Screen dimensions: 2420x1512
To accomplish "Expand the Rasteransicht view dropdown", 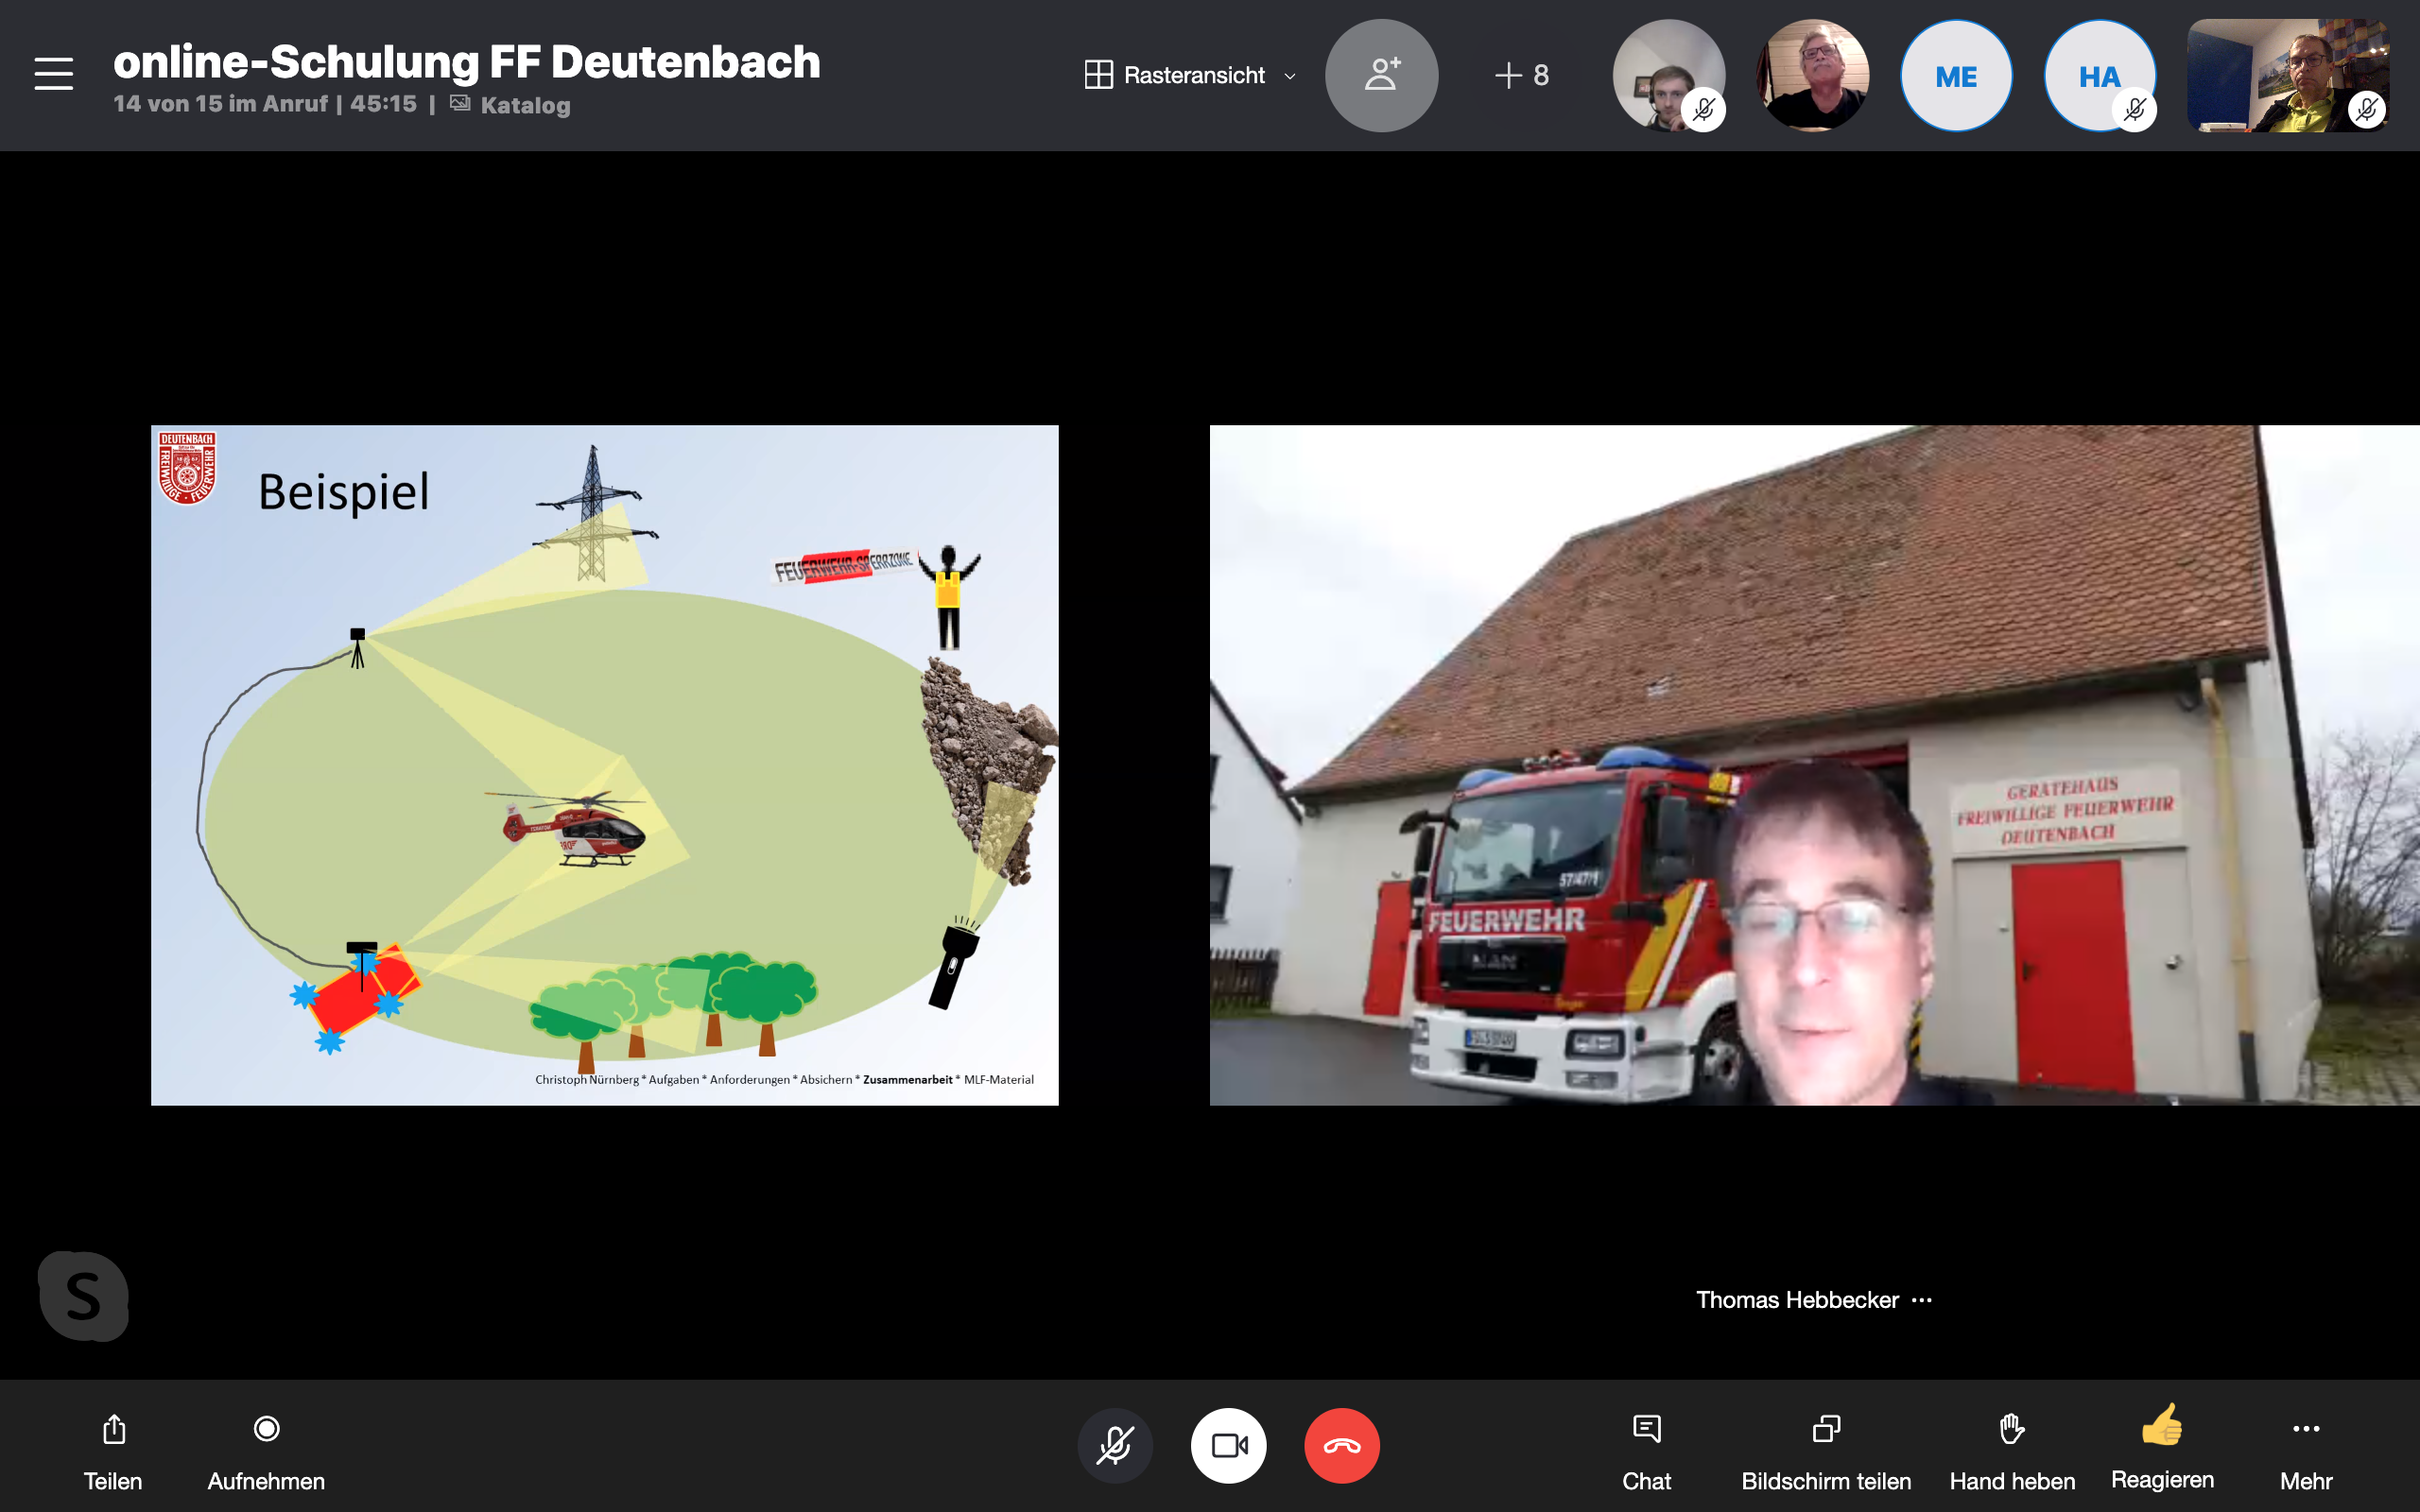I will click(x=1191, y=75).
